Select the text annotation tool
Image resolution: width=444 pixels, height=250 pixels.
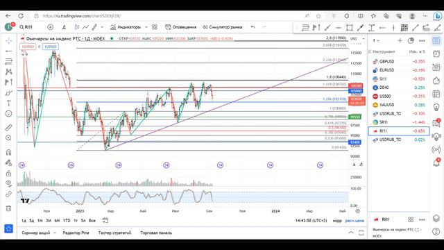click(x=9, y=103)
